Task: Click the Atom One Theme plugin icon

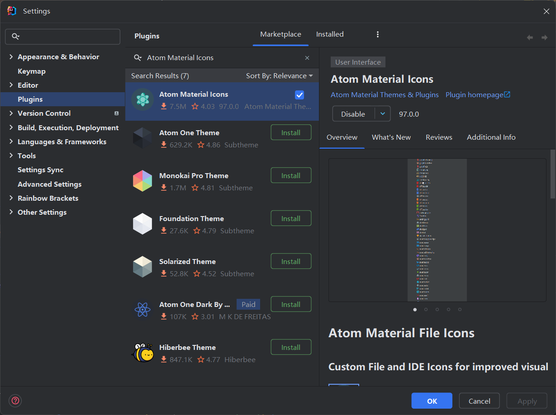Action: [143, 138]
